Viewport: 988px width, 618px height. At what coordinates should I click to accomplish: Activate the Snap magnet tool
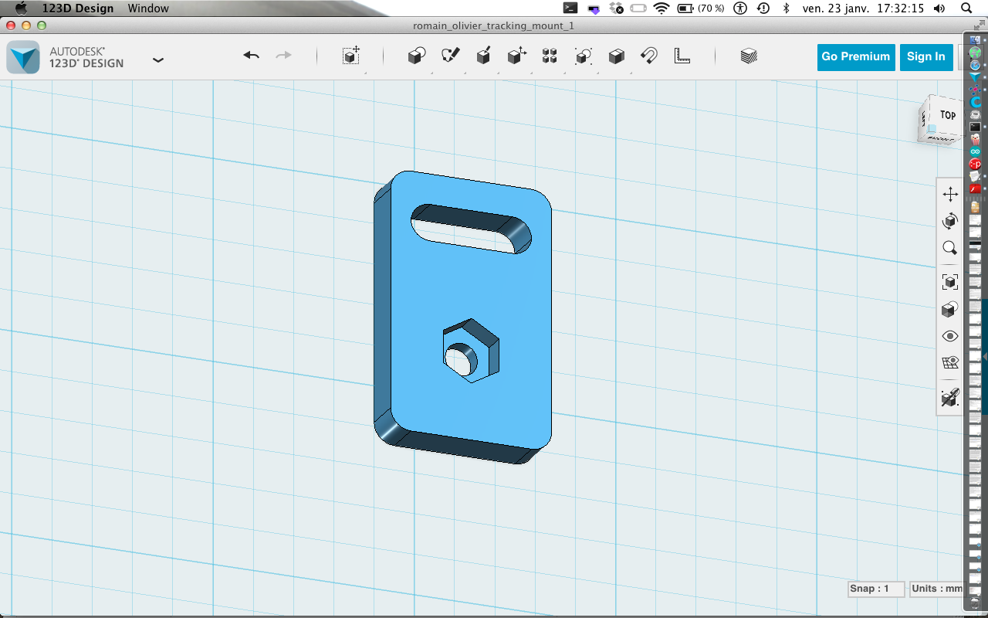click(649, 56)
